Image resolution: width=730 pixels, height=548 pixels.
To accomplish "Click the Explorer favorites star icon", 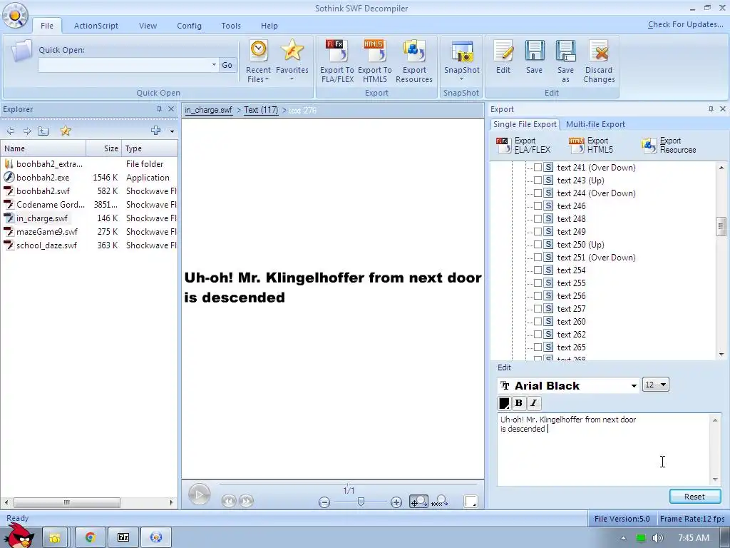I will tap(66, 131).
